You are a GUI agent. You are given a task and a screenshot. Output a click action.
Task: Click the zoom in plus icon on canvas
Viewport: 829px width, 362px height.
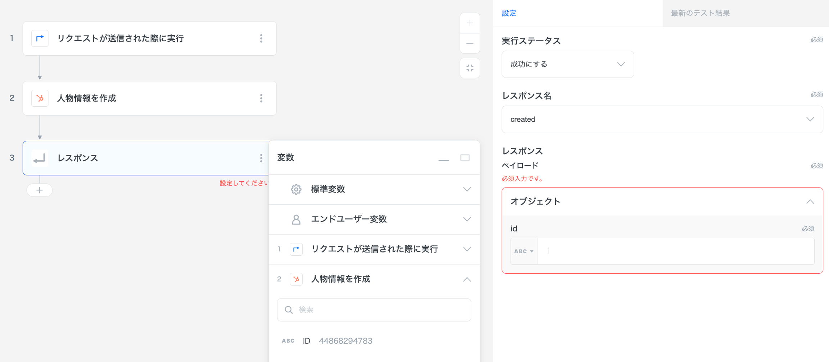click(470, 23)
